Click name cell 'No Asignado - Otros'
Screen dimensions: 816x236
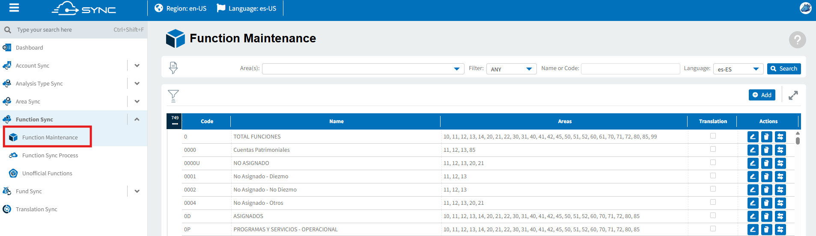tap(258, 203)
